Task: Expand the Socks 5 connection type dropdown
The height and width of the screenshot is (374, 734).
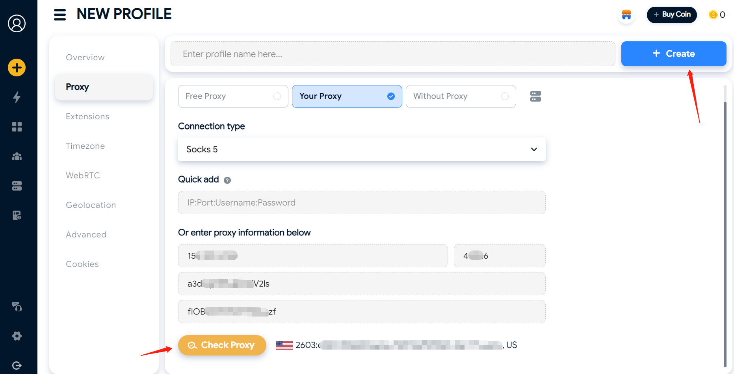Action: click(362, 149)
